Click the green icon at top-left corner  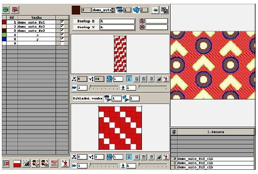[6, 10]
